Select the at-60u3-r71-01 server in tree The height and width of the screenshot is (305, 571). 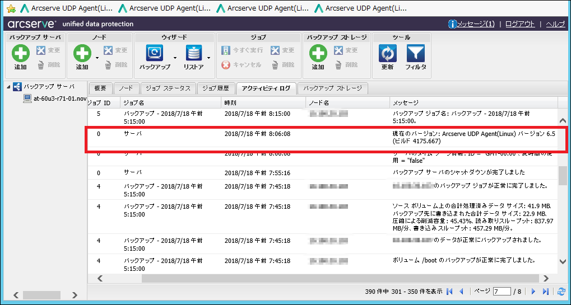(54, 98)
